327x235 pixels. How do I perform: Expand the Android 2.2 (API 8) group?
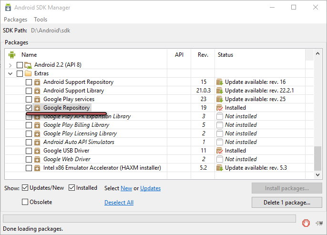11,65
